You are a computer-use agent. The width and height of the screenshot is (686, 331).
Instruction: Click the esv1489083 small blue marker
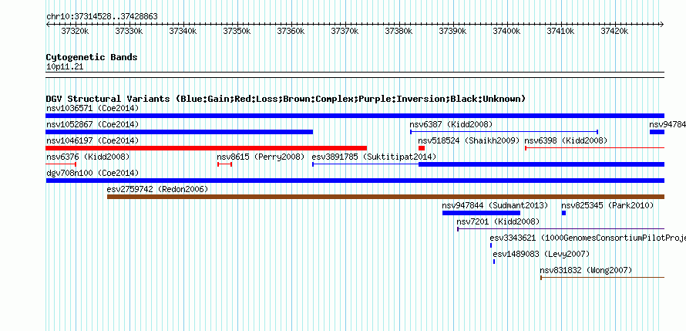coord(494,262)
